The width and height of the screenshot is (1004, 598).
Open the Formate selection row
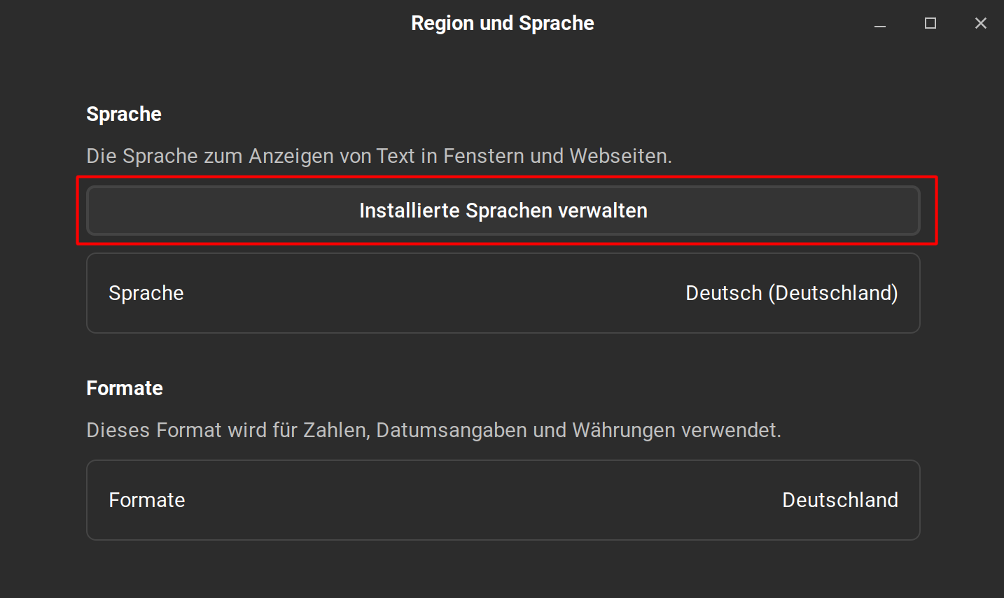[503, 500]
